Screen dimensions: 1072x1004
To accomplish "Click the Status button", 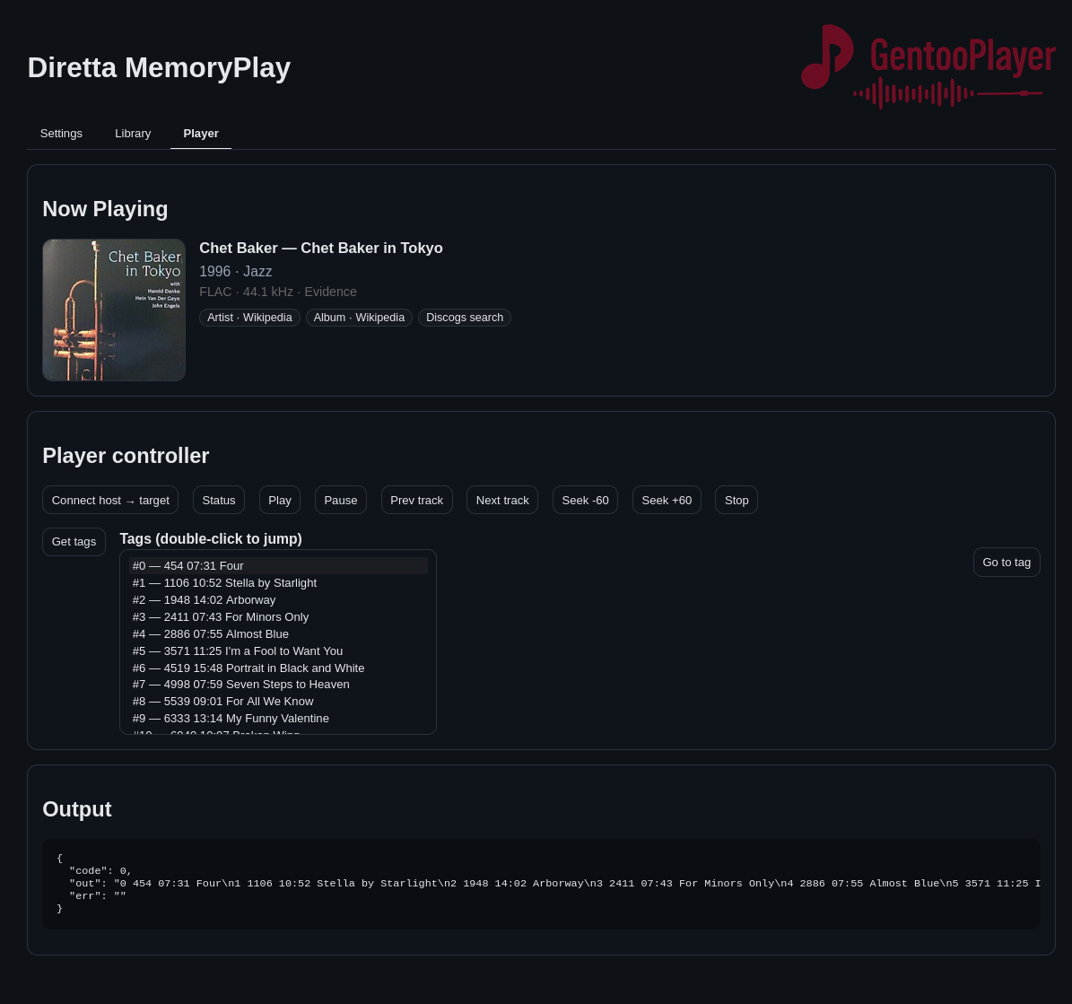I will [x=219, y=501].
